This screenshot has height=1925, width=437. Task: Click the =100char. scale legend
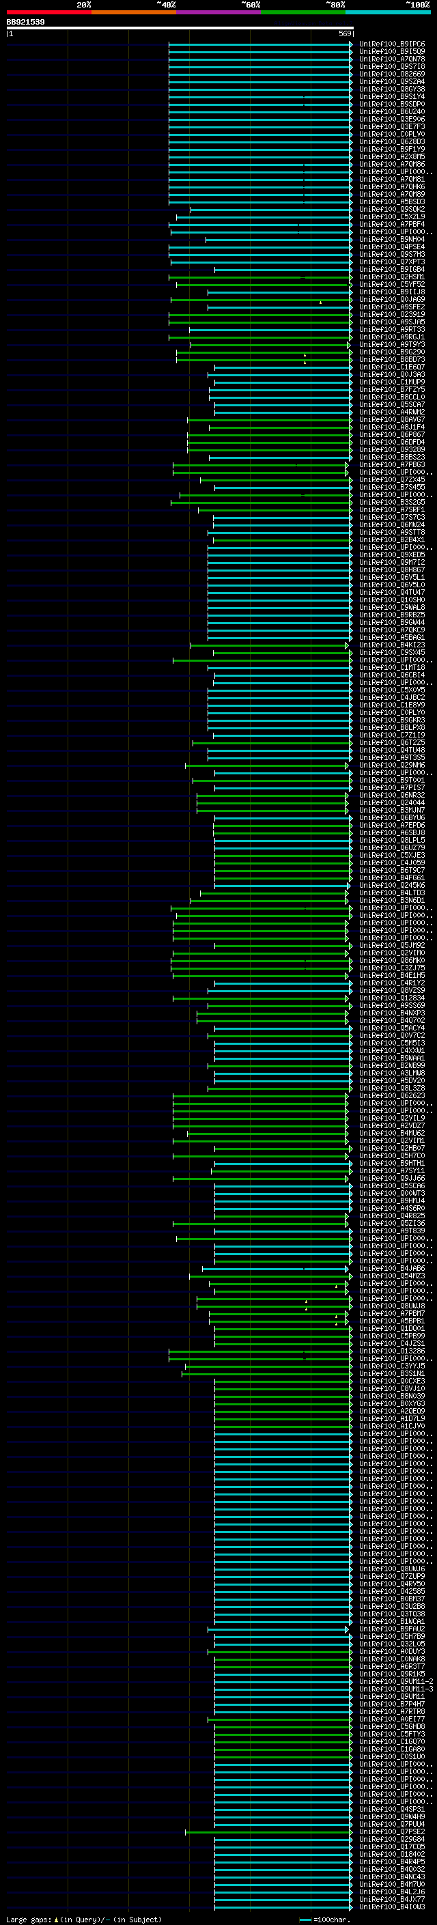point(325,1920)
